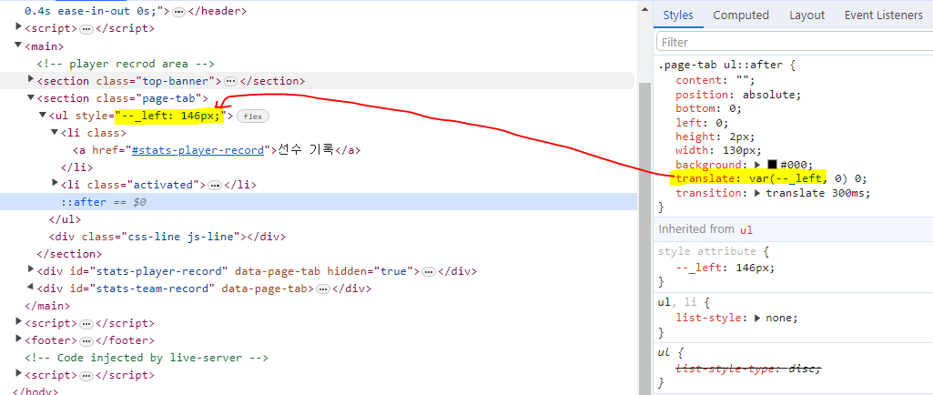This screenshot has width=933, height=395.
Task: Open the #stats-player-record href link
Action: [x=198, y=150]
